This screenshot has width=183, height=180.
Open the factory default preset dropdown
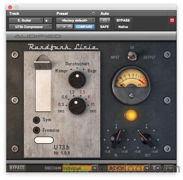click(75, 20)
